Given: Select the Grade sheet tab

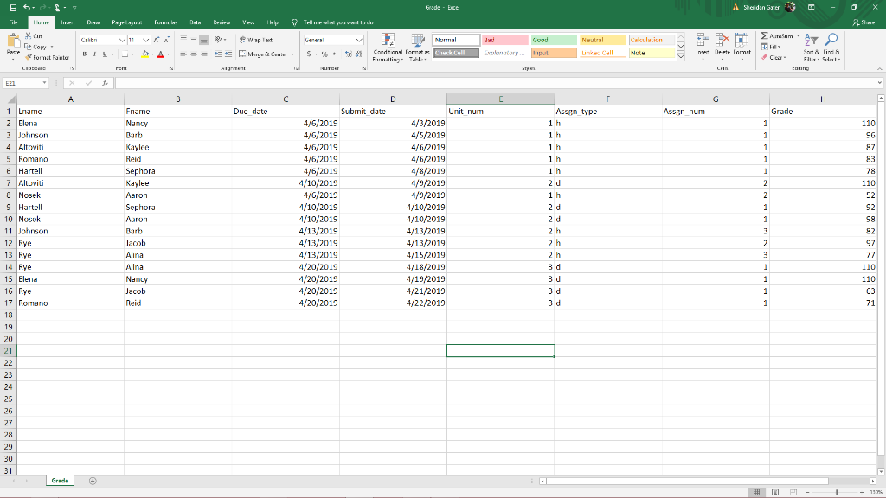Looking at the screenshot, I should click(x=59, y=480).
